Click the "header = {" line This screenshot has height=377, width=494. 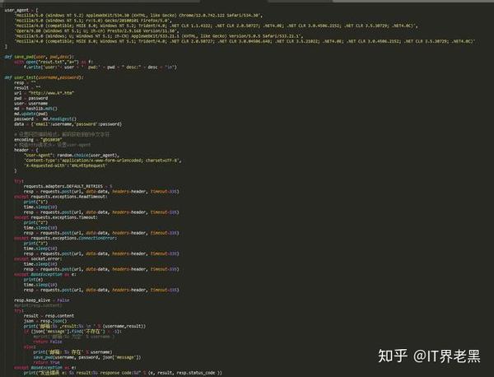pos(26,150)
